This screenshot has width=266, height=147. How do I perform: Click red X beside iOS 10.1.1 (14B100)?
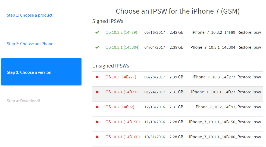click(x=97, y=137)
